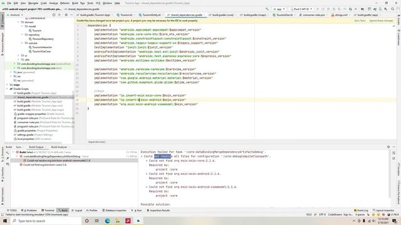This screenshot has height=225, width=401.
Task: Open the Refactor menu
Action: (x=65, y=3)
